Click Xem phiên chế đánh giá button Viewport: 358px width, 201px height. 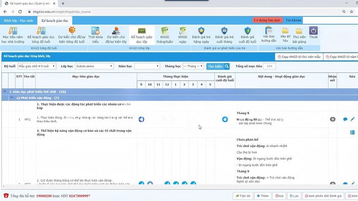pos(323,196)
